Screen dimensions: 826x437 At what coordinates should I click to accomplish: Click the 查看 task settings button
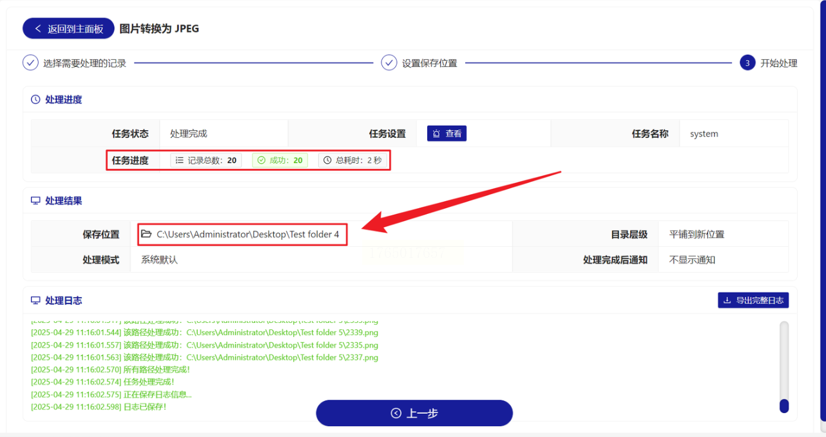coord(447,133)
